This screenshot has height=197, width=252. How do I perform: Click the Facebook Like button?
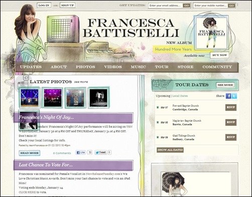coord(80,152)
